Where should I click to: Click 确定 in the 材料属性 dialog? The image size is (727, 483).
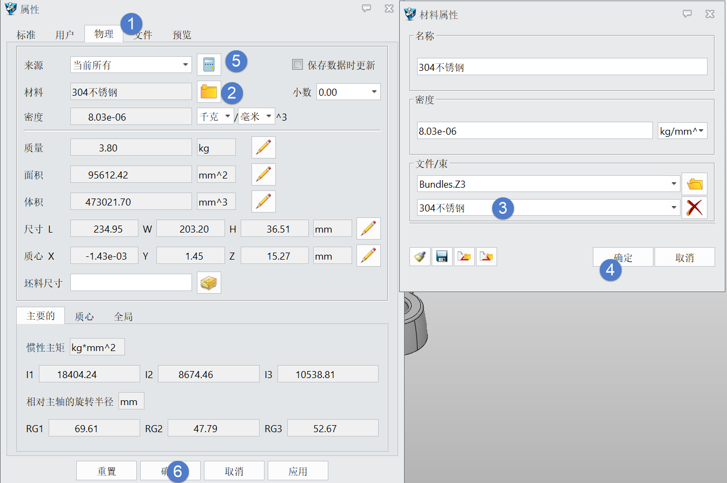[623, 257]
